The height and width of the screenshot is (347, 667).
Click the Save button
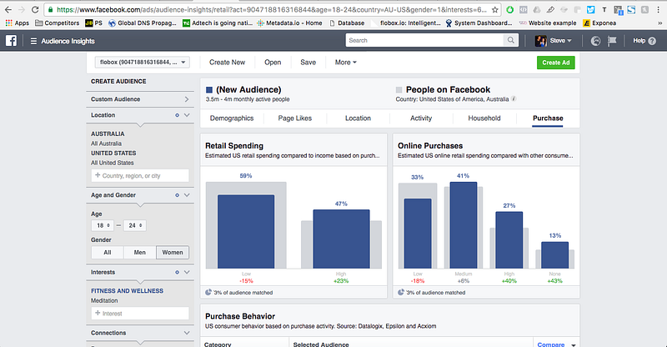(308, 63)
